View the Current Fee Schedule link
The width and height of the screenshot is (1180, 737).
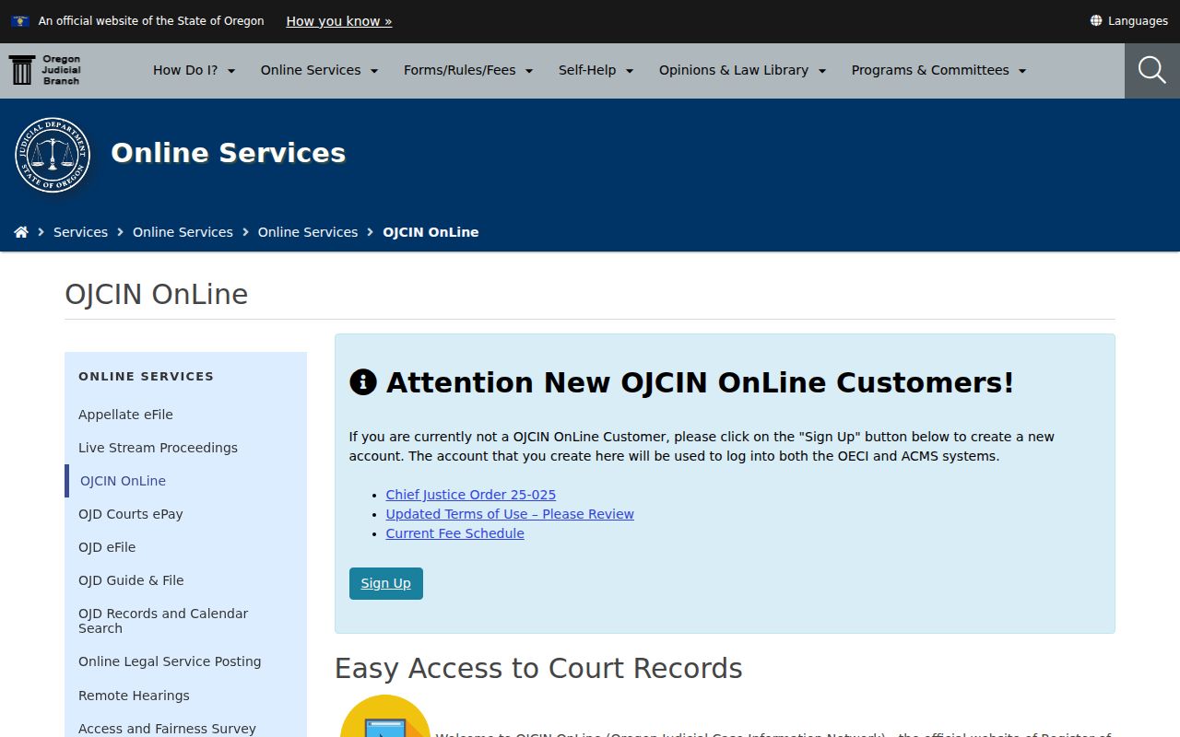(455, 533)
